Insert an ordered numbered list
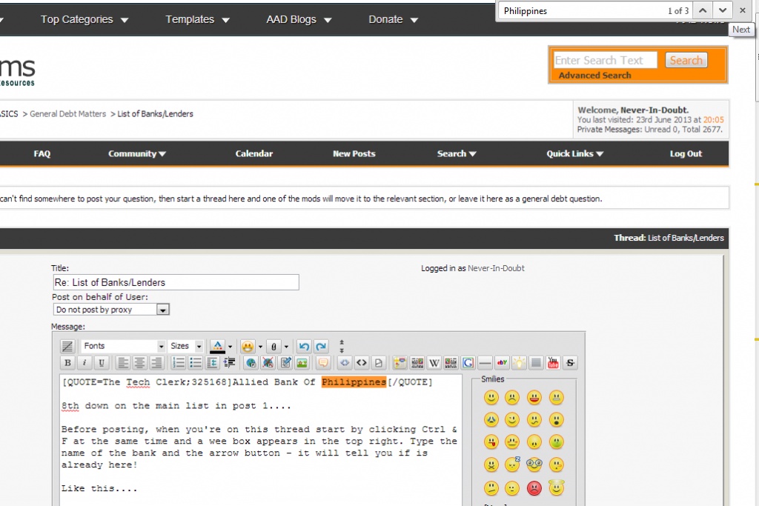This screenshot has width=759, height=506. pos(178,363)
